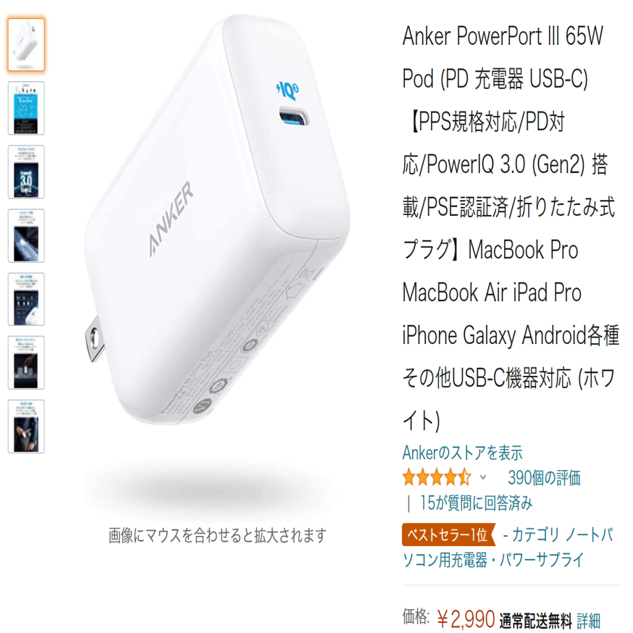Open the ノートパソコン用充電器・パワーサプライ category link

508,548
